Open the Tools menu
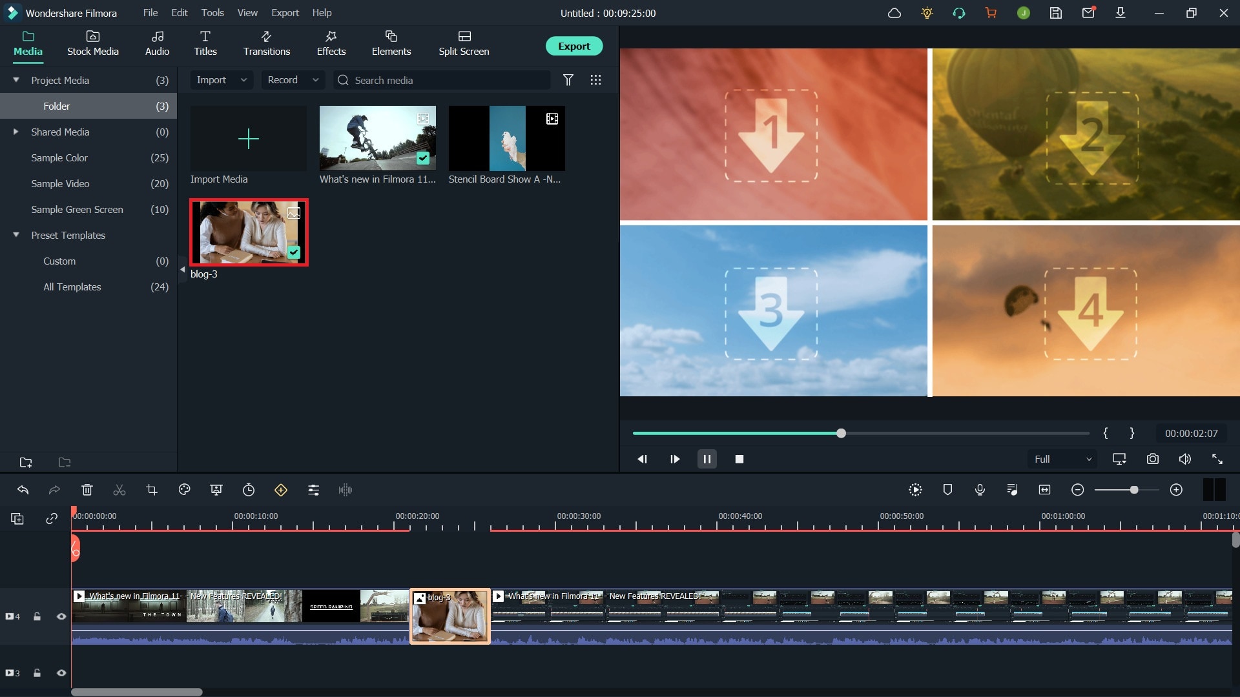This screenshot has width=1240, height=697. (212, 13)
